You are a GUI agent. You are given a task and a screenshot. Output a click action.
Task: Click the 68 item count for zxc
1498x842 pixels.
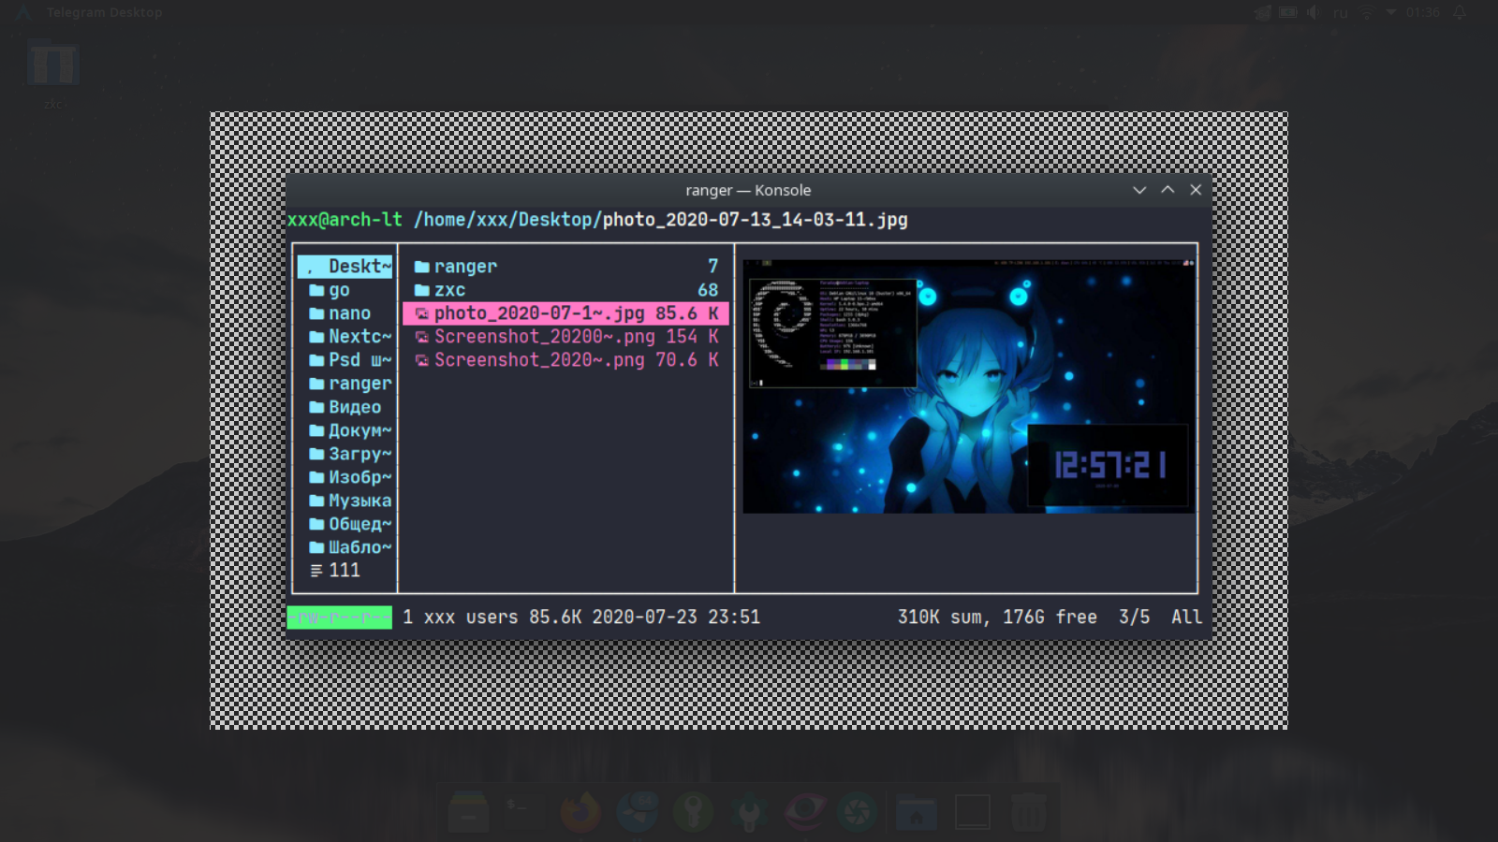[x=708, y=291]
